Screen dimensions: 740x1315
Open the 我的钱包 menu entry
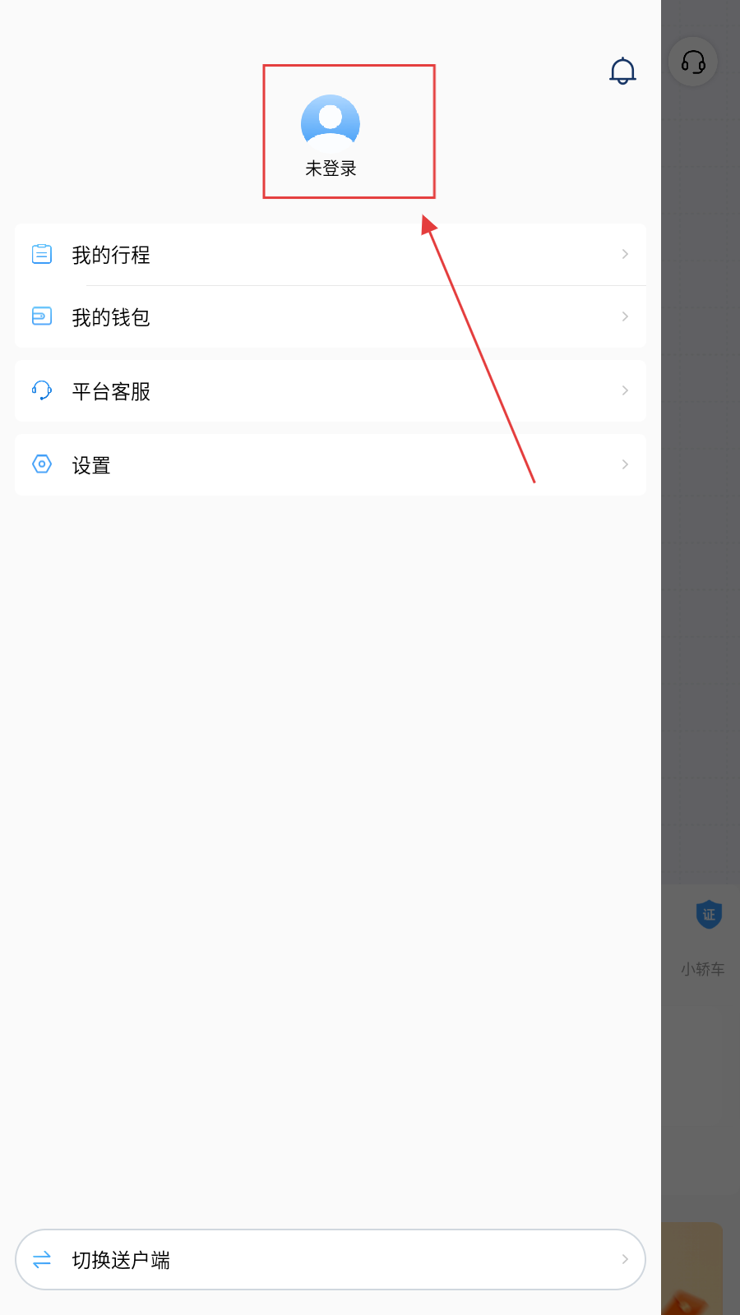pos(331,316)
